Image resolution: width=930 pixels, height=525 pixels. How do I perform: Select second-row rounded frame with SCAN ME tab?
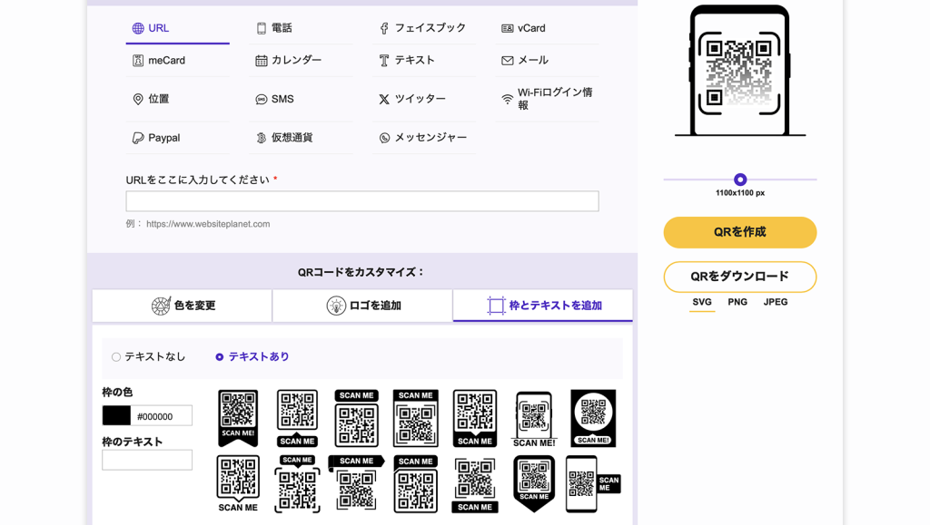416,483
